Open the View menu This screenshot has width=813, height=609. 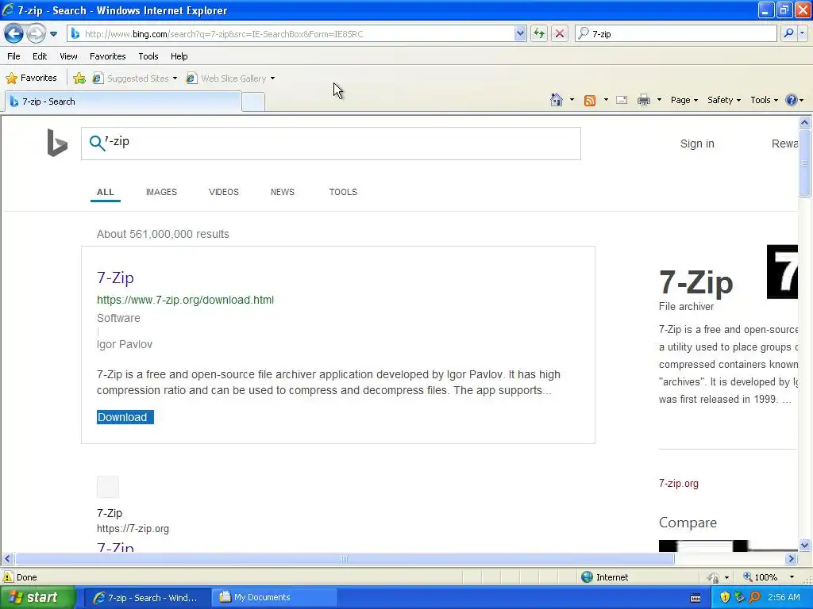[x=68, y=56]
